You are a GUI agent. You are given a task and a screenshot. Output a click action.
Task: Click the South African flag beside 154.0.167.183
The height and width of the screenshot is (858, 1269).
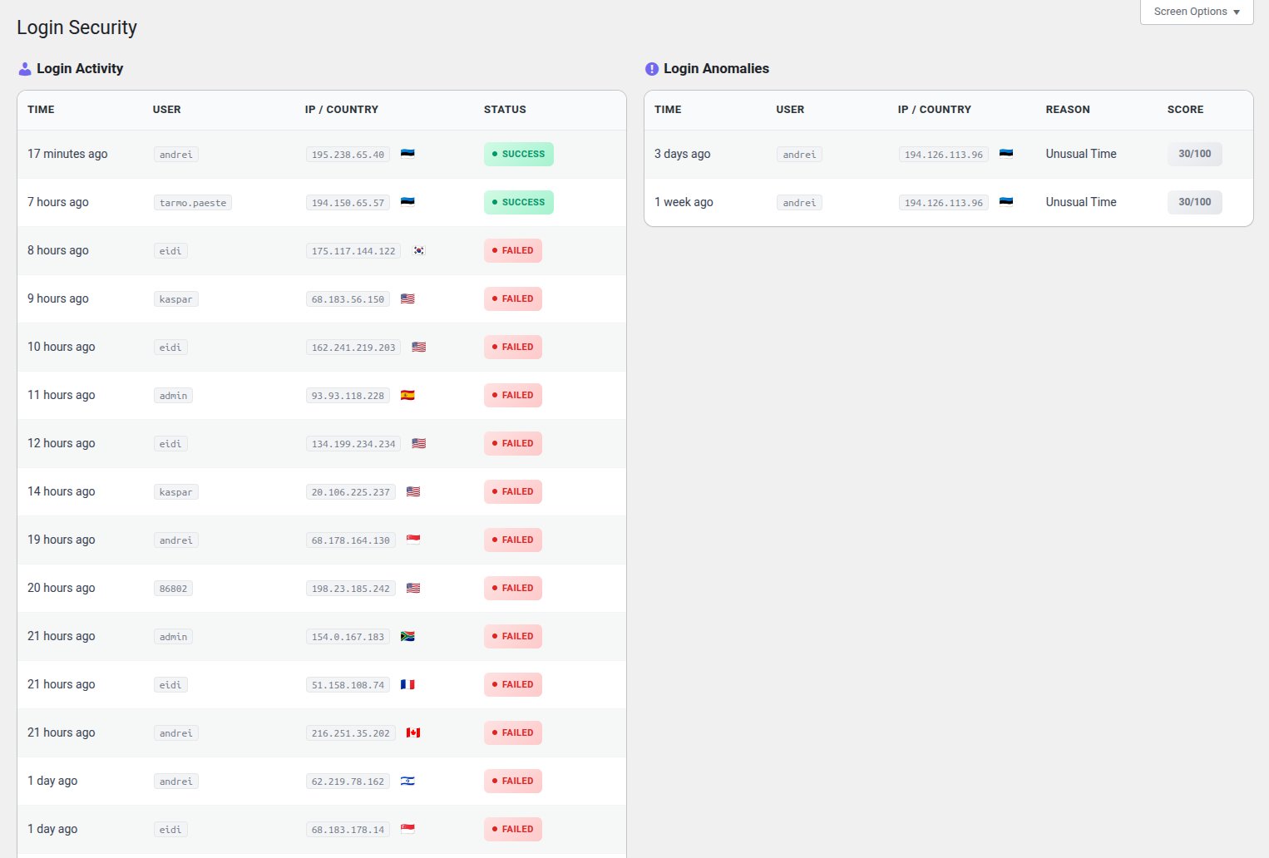click(x=408, y=636)
